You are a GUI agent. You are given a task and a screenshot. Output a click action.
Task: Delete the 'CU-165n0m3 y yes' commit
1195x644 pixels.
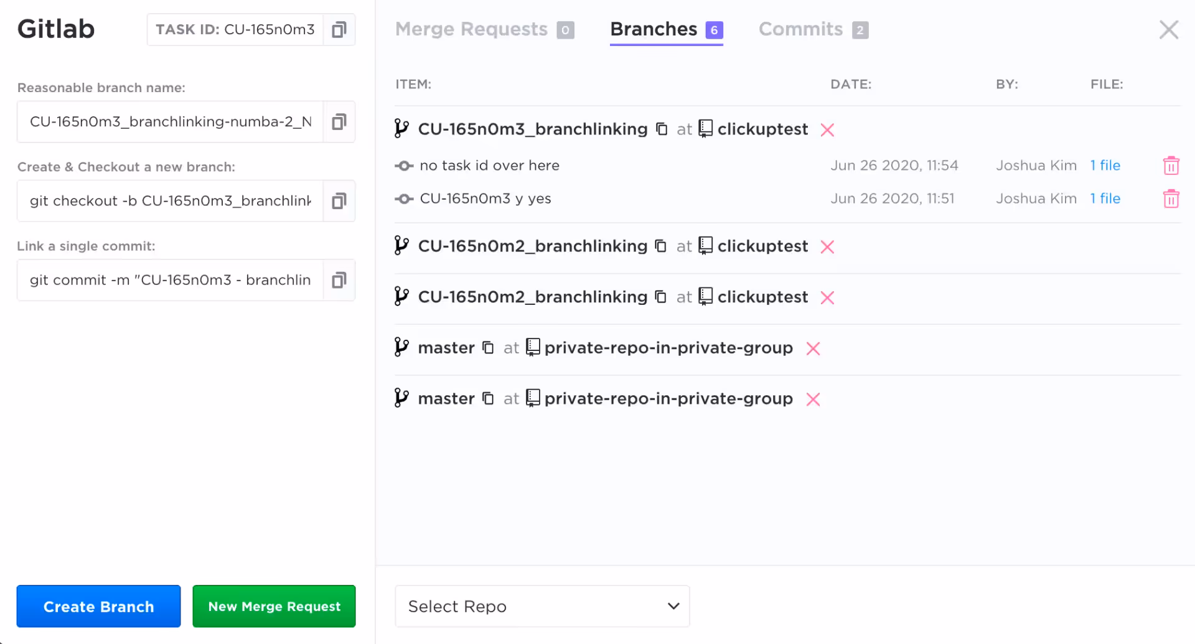pos(1171,199)
